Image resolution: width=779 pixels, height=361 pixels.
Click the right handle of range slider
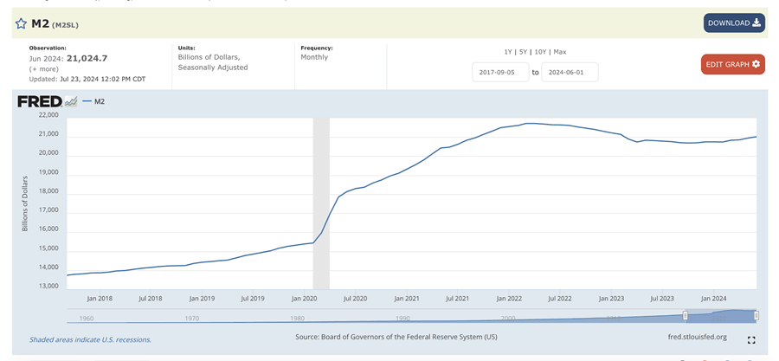pyautogui.click(x=756, y=315)
